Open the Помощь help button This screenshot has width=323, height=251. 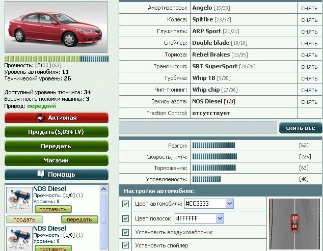(57, 175)
